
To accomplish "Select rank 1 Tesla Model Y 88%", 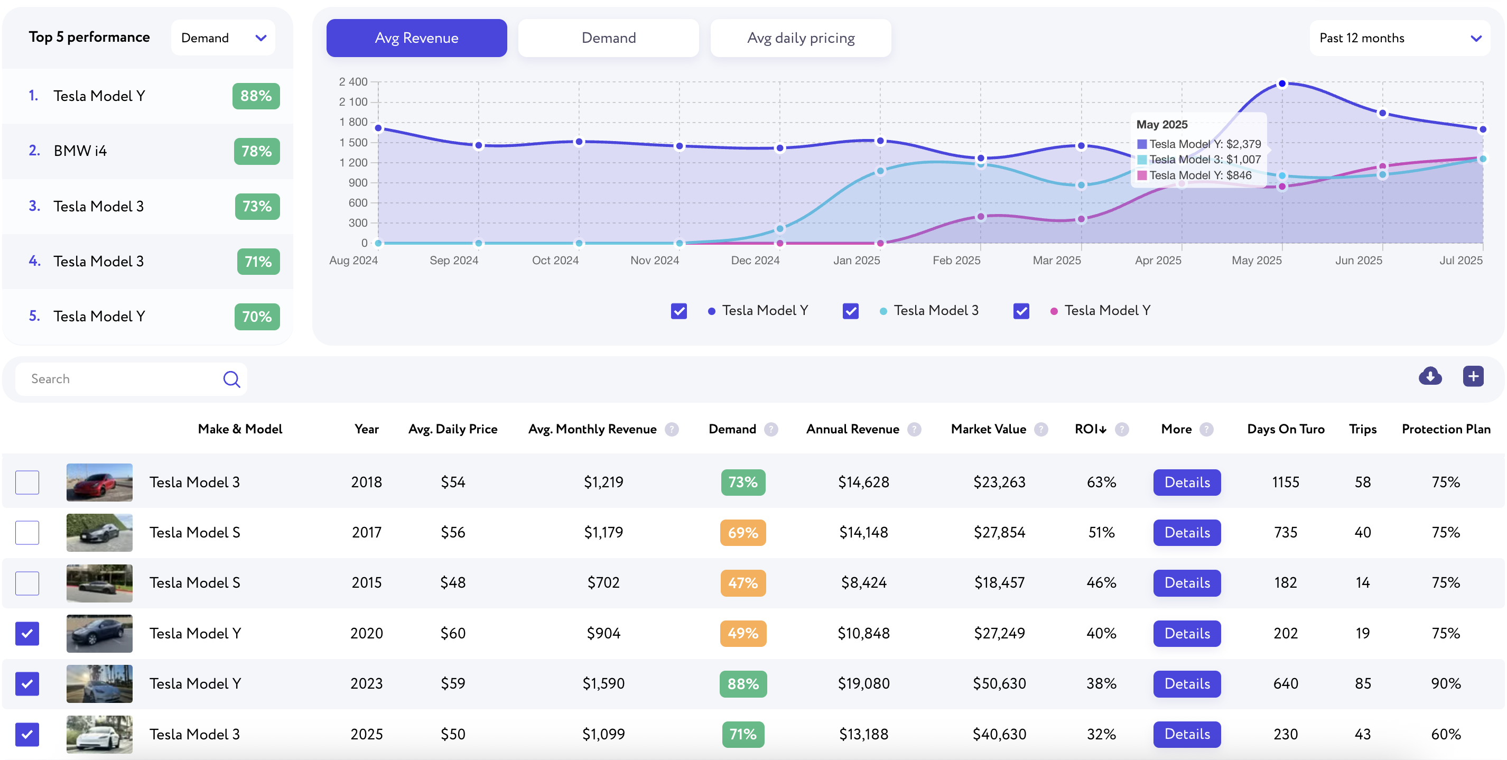I will click(x=148, y=96).
